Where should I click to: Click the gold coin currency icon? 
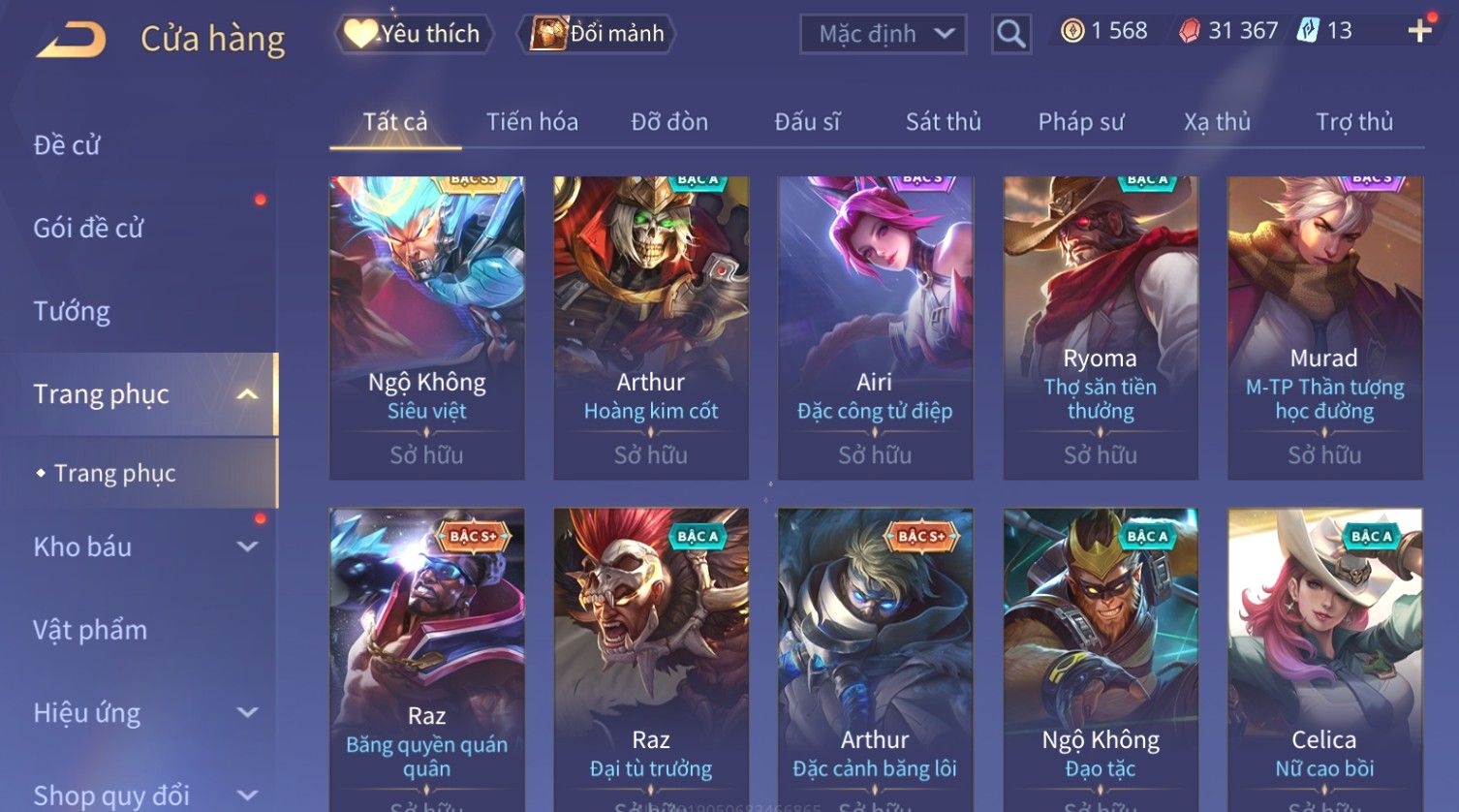[x=1071, y=31]
